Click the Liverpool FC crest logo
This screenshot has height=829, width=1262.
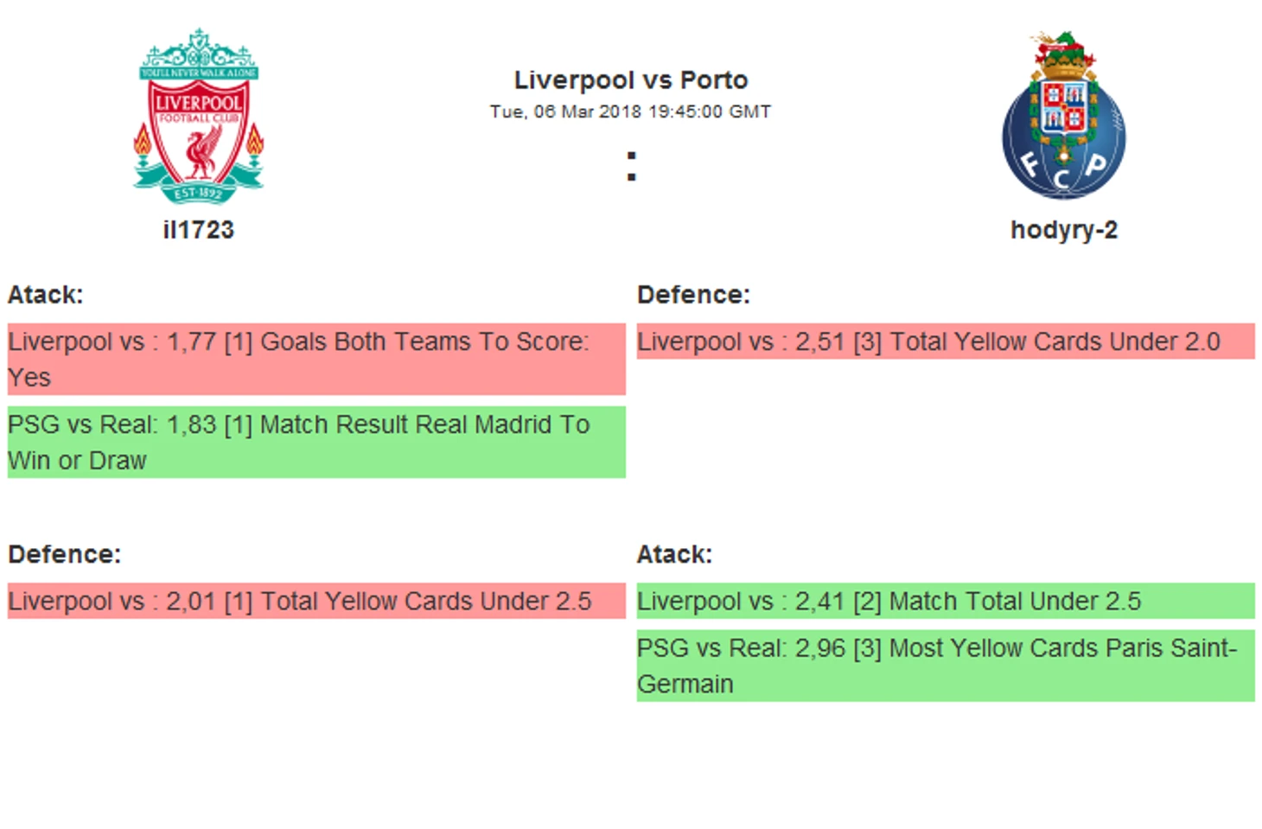coord(199,116)
